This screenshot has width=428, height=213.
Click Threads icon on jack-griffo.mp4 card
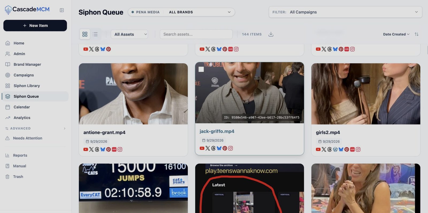tap(213, 148)
